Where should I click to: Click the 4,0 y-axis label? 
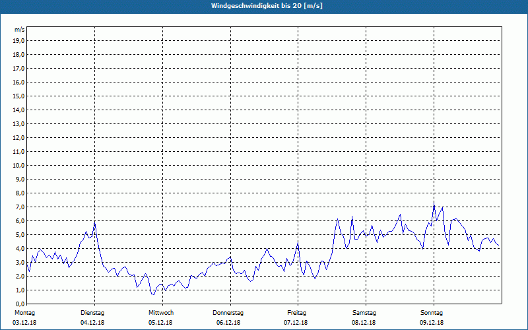click(x=20, y=249)
